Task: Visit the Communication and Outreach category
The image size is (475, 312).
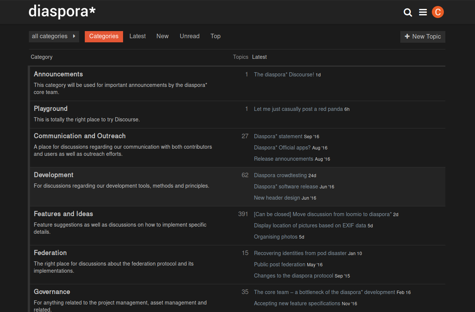Action: point(80,136)
